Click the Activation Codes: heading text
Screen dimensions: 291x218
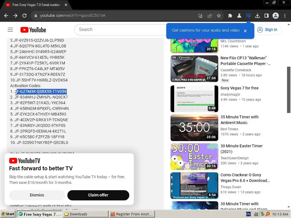click(x=26, y=86)
